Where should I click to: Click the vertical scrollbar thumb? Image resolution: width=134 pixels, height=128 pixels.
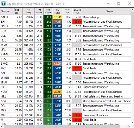pos(133,25)
